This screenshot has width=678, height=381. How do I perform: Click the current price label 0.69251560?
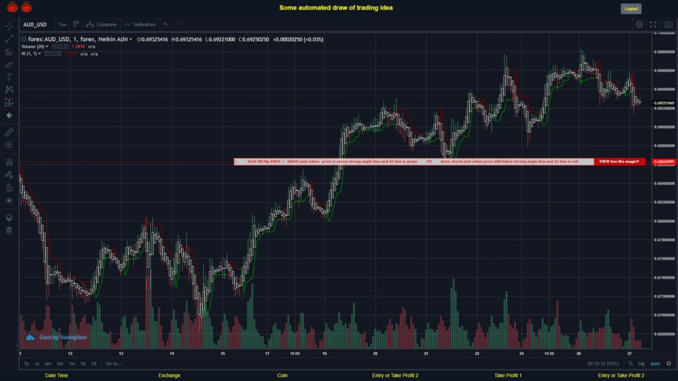pyautogui.click(x=664, y=103)
